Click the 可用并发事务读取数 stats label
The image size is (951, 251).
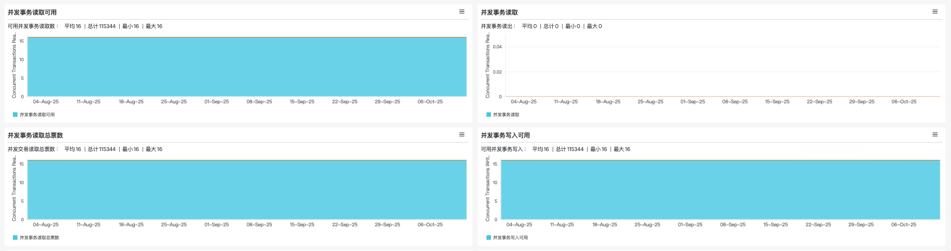click(33, 26)
